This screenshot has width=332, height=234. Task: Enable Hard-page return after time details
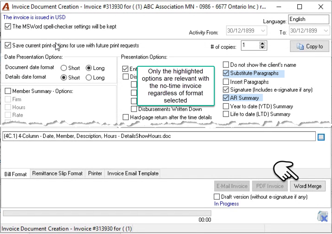pyautogui.click(x=125, y=117)
